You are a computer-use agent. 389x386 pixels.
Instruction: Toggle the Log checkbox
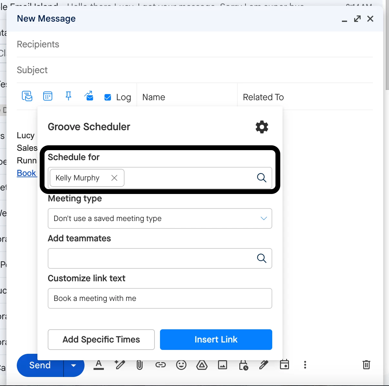(x=108, y=97)
